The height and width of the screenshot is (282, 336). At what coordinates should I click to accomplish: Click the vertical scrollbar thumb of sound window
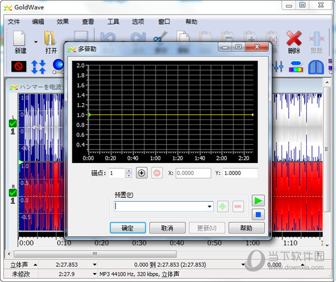pyautogui.click(x=326, y=149)
